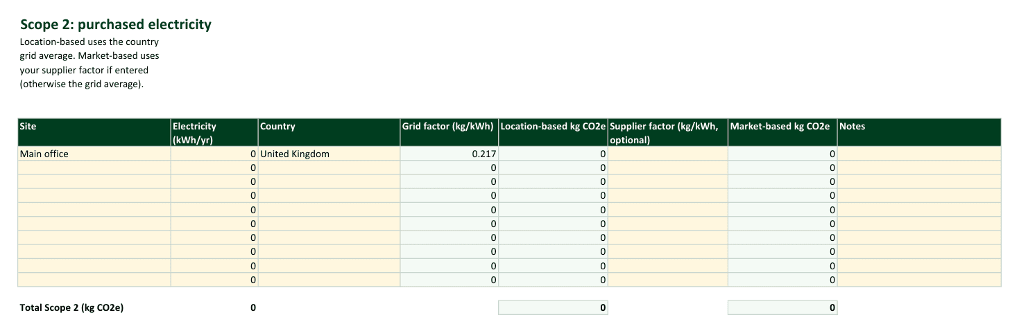Select the location-based description paragraph text

coord(89,63)
